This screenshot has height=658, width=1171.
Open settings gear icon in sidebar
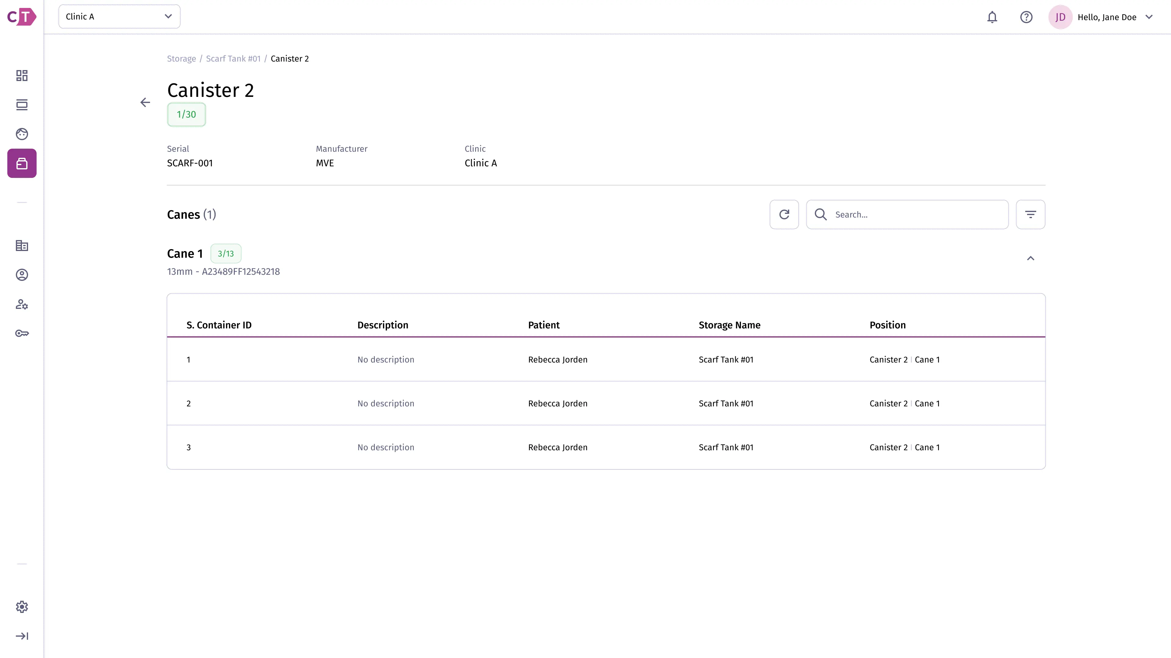[x=22, y=607]
